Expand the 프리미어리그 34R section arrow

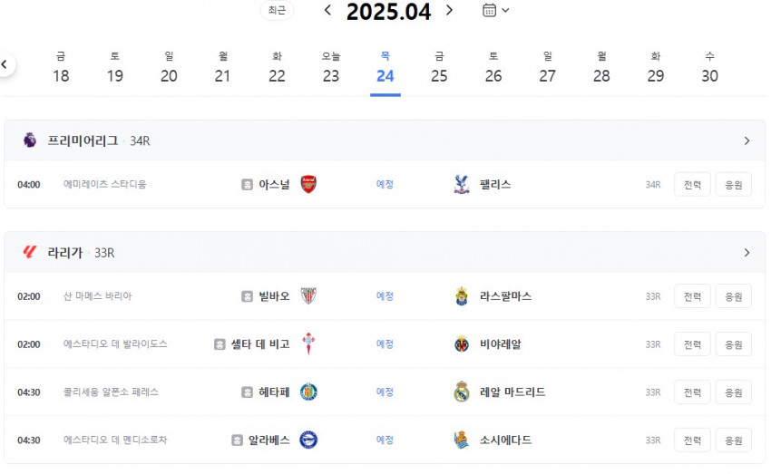tap(747, 141)
